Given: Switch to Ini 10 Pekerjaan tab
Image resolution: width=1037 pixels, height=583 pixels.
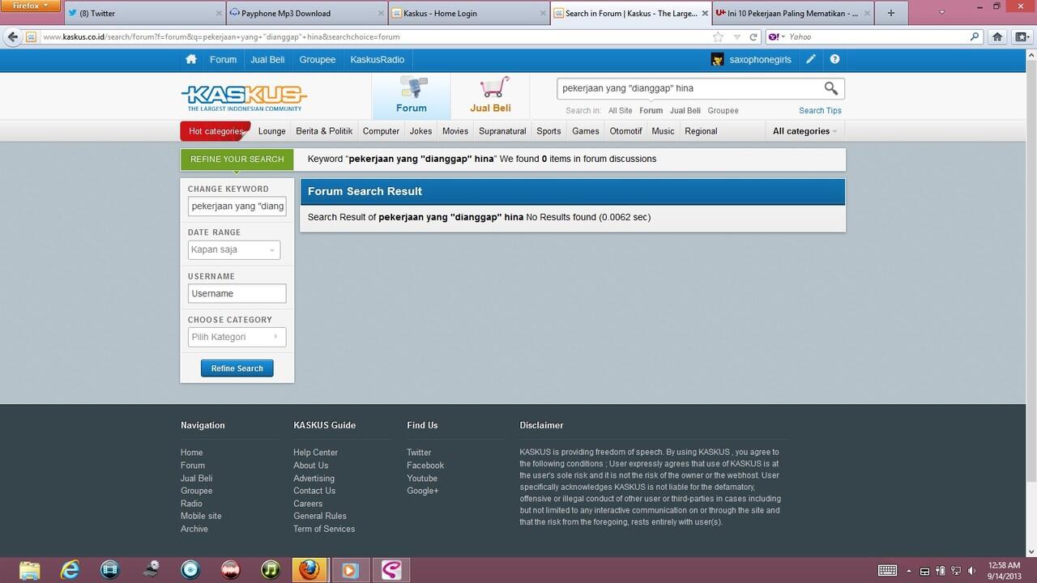Looking at the screenshot, I should [x=792, y=13].
